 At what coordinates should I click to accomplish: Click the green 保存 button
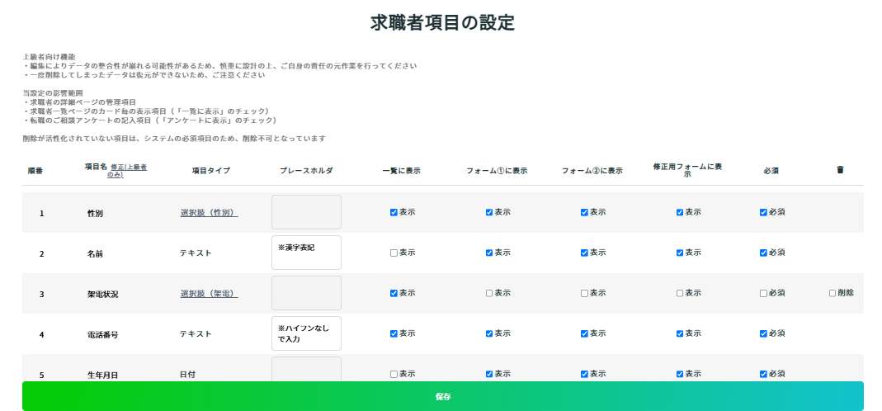(442, 396)
